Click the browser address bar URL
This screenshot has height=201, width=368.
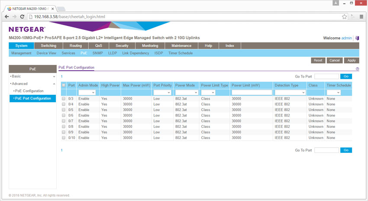[x=69, y=16]
